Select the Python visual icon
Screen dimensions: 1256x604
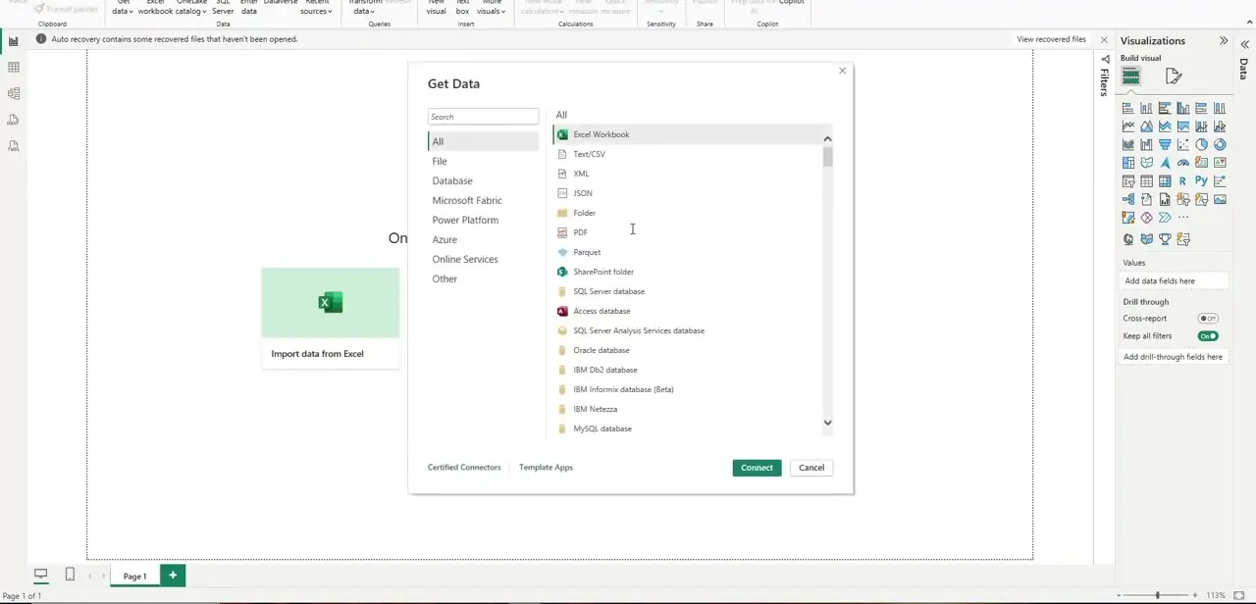click(x=1201, y=181)
